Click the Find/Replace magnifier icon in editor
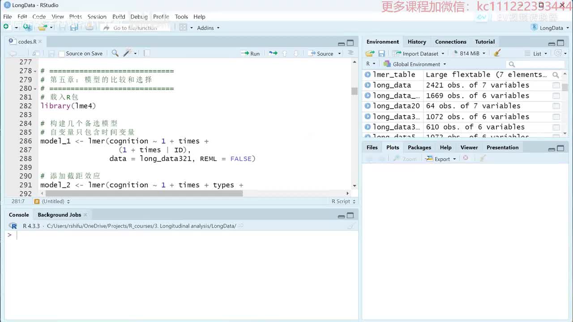 click(x=115, y=53)
